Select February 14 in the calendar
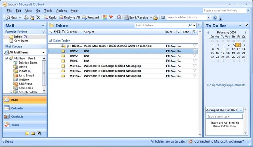 244,49
